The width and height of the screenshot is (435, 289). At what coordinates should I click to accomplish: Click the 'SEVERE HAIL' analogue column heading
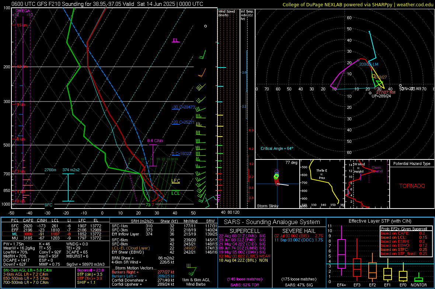(299, 231)
